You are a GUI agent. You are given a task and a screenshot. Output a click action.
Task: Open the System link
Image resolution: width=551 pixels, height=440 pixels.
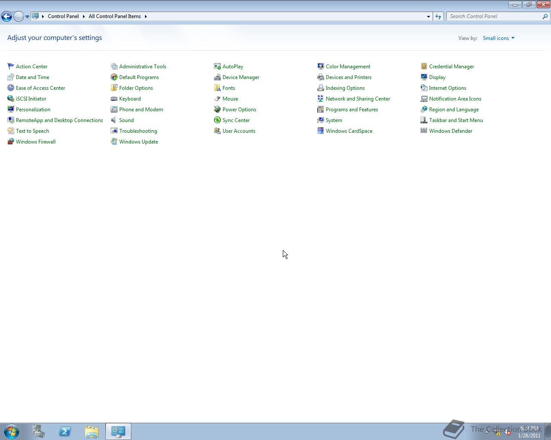pos(334,120)
